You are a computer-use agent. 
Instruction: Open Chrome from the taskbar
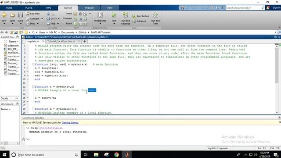116,154
